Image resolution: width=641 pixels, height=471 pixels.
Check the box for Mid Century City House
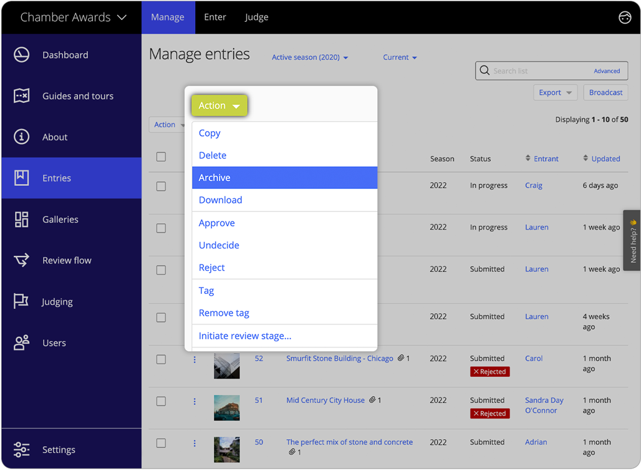pyautogui.click(x=161, y=401)
